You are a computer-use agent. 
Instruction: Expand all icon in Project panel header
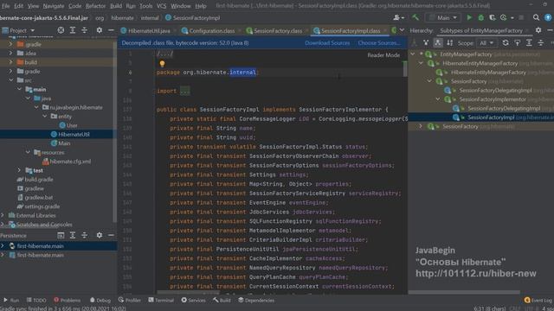(x=73, y=30)
